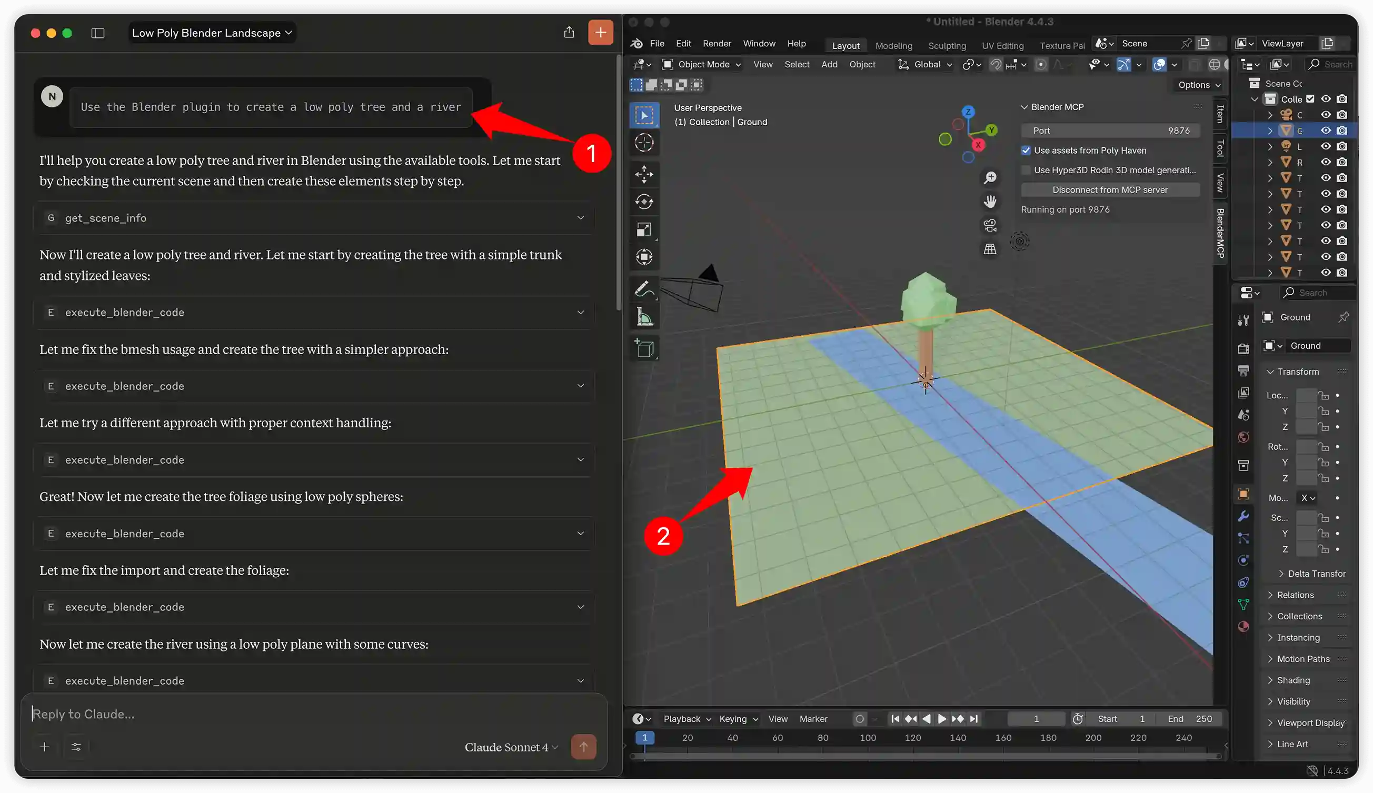Screen dimensions: 1373x793
Task: Jump to the last frame in timeline
Action: tap(973, 719)
